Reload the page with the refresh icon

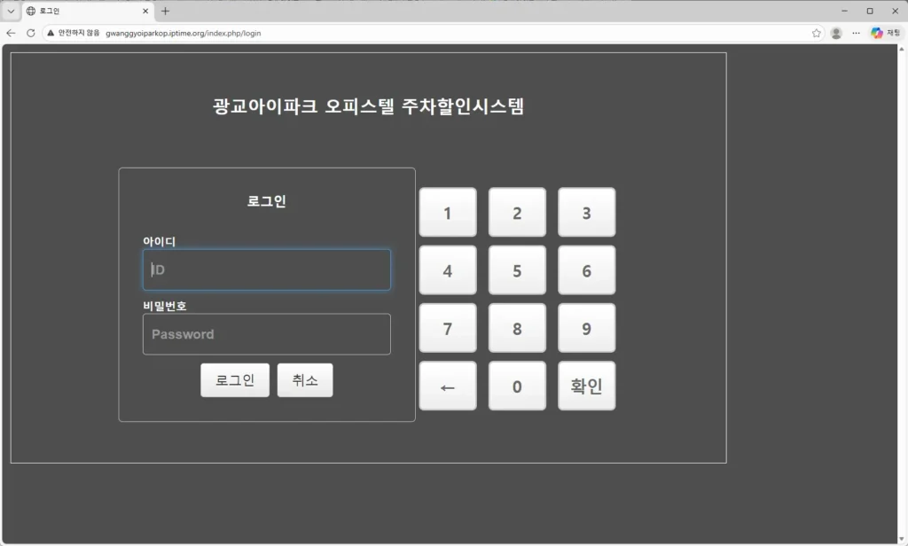(29, 33)
